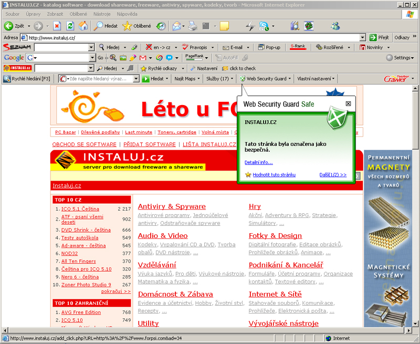This screenshot has height=344, width=420.
Task: Open the Nástroje menu
Action: tap(102, 14)
